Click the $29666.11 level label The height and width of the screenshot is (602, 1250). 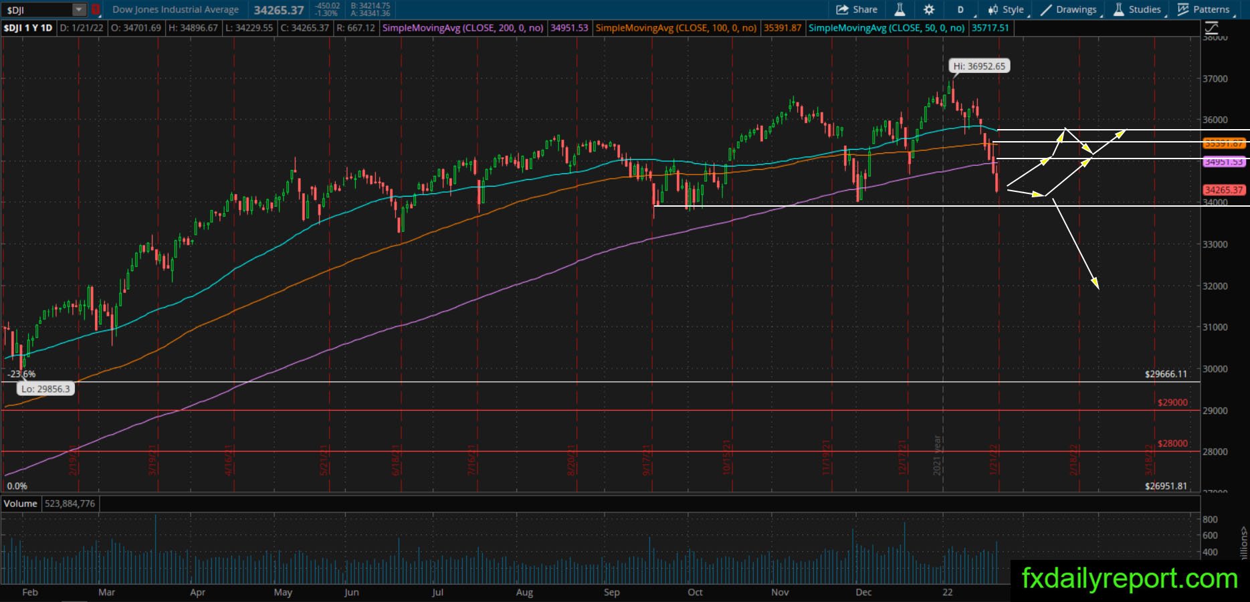[1166, 374]
